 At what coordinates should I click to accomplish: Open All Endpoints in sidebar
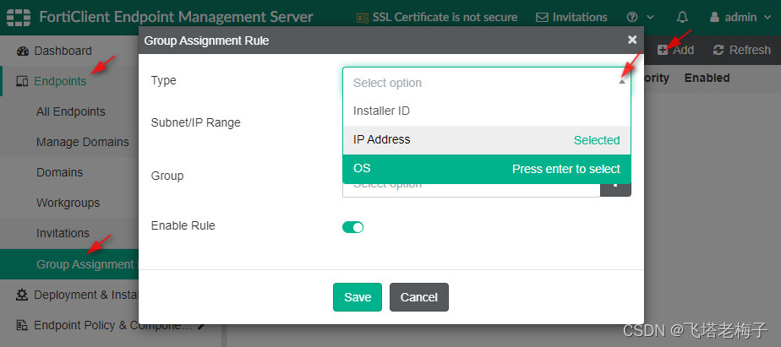point(69,111)
